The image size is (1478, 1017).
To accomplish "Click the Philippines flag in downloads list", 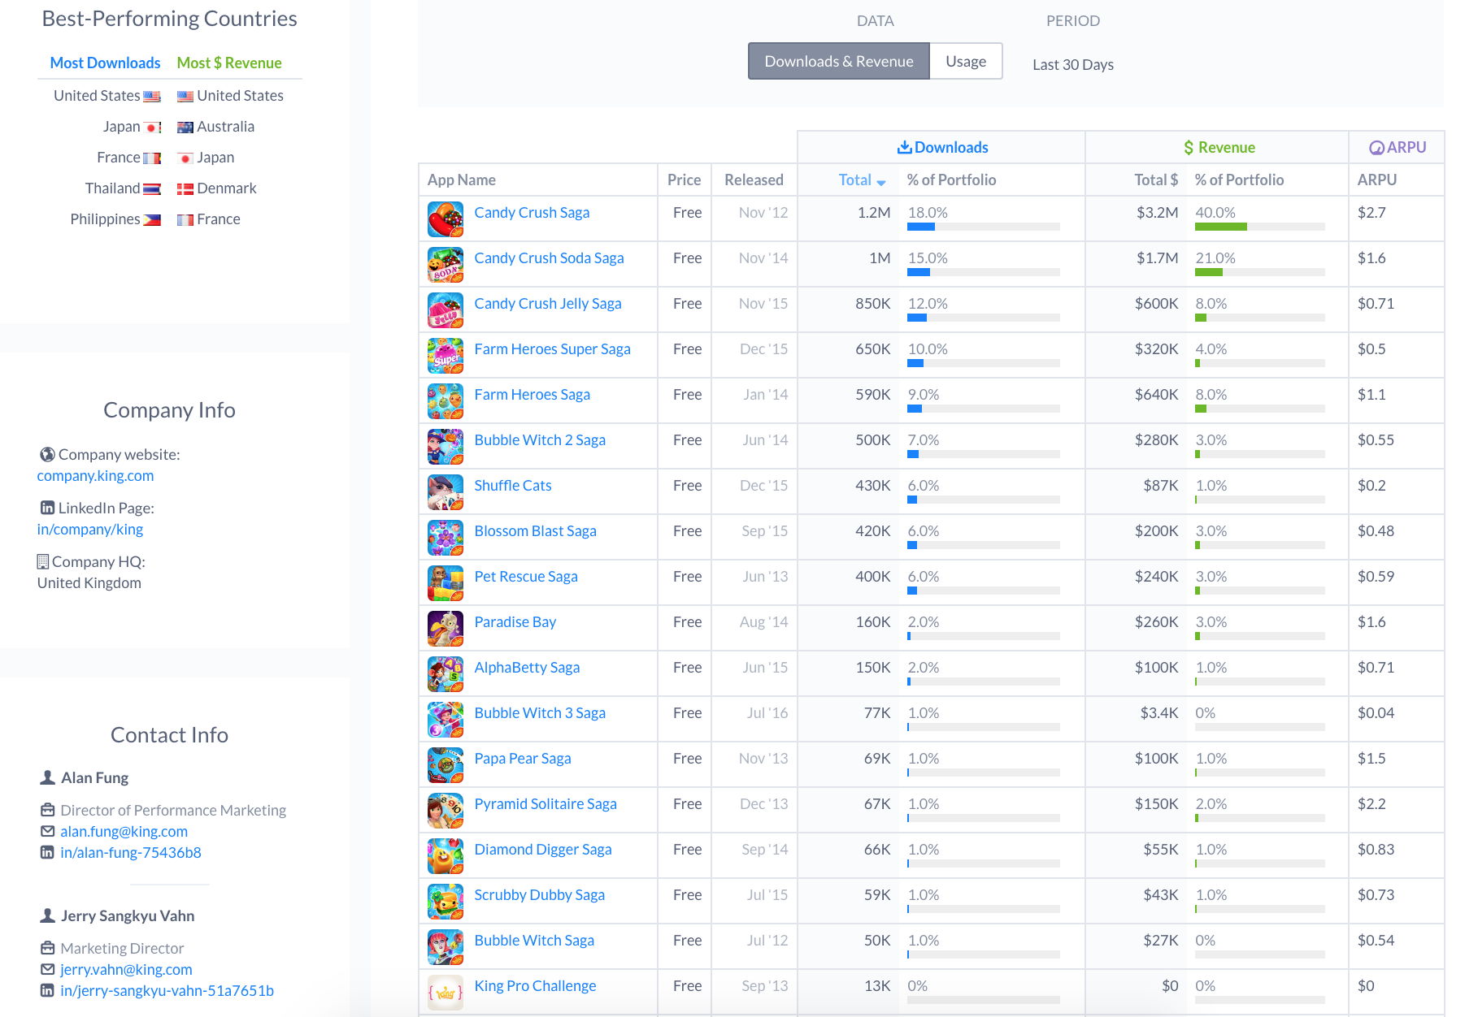I will tap(152, 219).
